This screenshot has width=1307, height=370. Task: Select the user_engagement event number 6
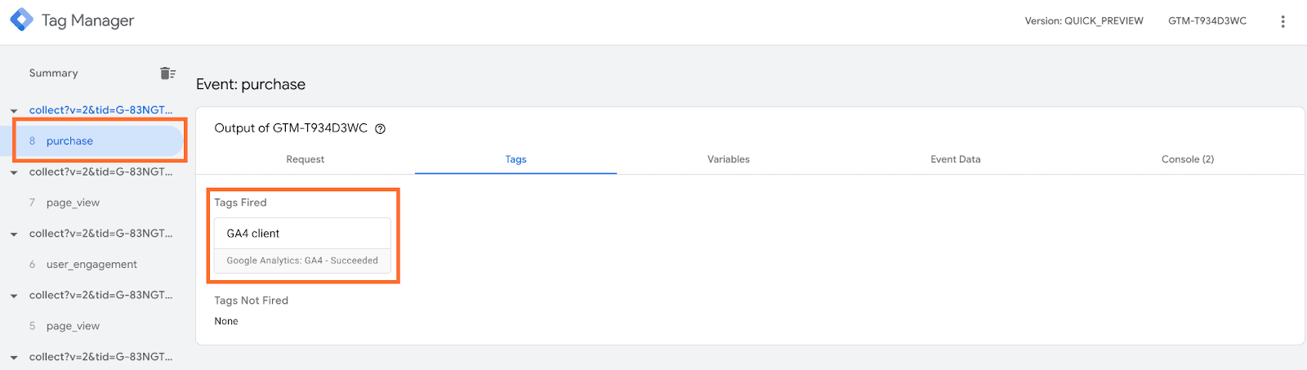click(91, 265)
